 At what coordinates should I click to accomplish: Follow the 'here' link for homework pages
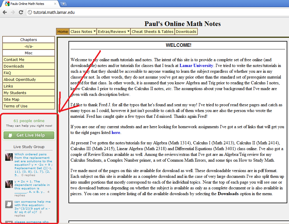coord(116,132)
